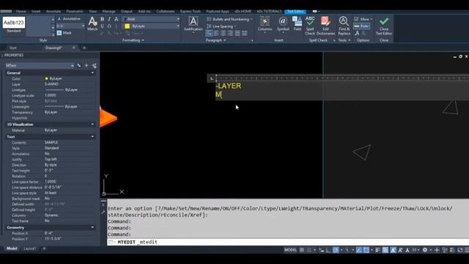Image resolution: width=469 pixels, height=264 pixels.
Task: Toggle Italic formatting
Action: coord(109,19)
